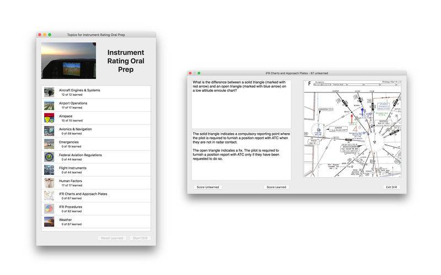Click the Avionics & Navigation topic icon
The width and height of the screenshot is (441, 275).
pos(49,131)
